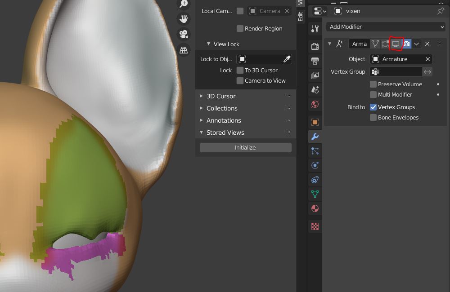Viewport: 450px width, 292px height.
Task: Open the Material Properties sphere icon
Action: pos(315,208)
